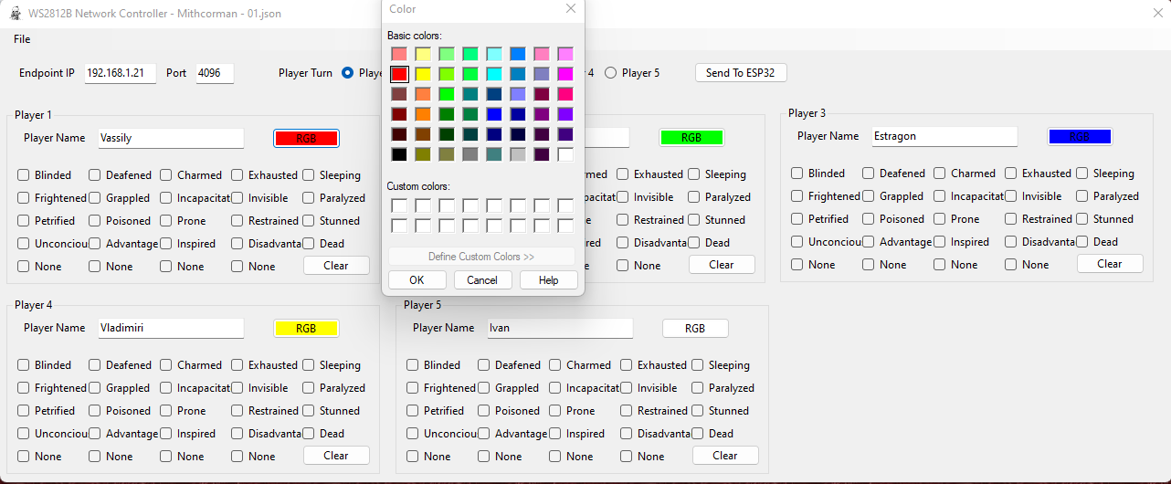Open Player 2's green RGB color button
The width and height of the screenshot is (1171, 484).
691,138
